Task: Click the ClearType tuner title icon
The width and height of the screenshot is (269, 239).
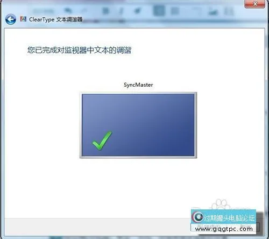Action: 23,19
